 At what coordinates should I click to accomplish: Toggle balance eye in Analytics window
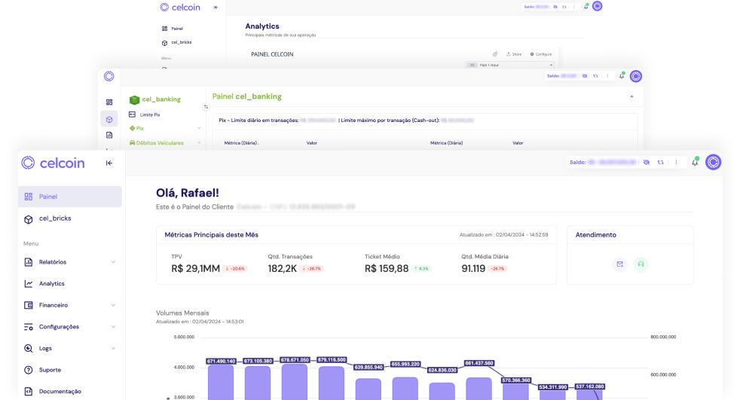click(x=555, y=7)
